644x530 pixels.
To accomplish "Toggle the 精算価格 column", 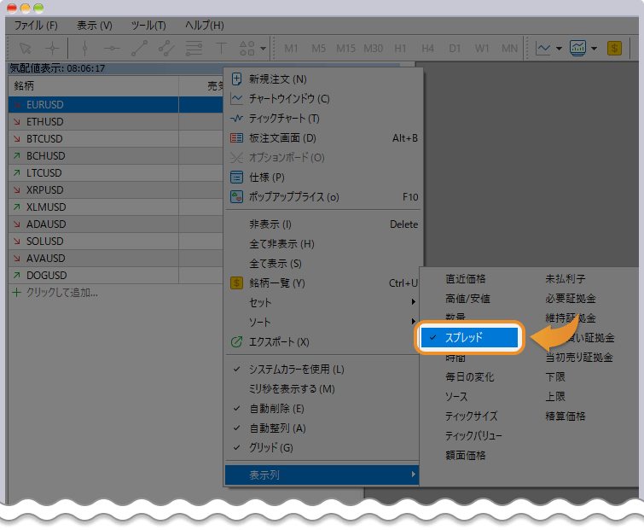I will coord(566,416).
